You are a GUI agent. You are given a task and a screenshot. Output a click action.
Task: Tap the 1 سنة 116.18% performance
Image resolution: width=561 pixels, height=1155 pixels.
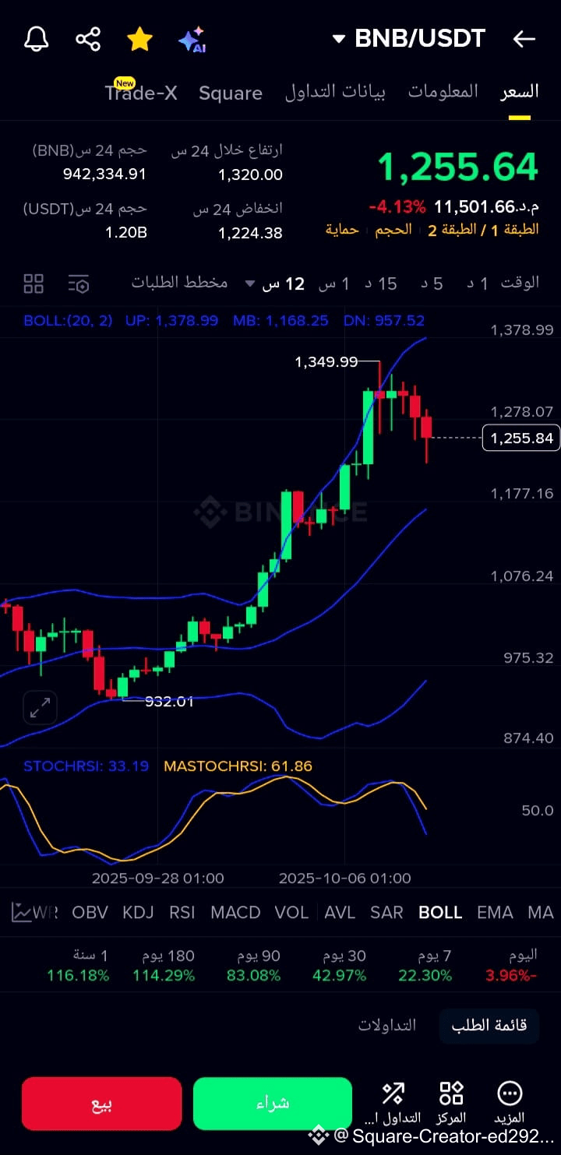[x=78, y=966]
